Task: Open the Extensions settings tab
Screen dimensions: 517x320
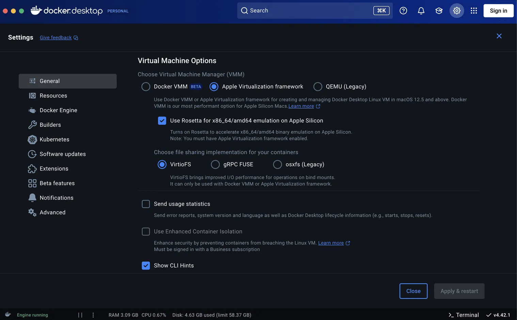Action: 67,169
